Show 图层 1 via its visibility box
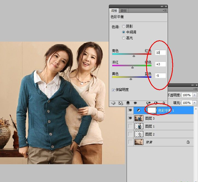The width and height of the screenshot is (198, 182). [x=130, y=126]
